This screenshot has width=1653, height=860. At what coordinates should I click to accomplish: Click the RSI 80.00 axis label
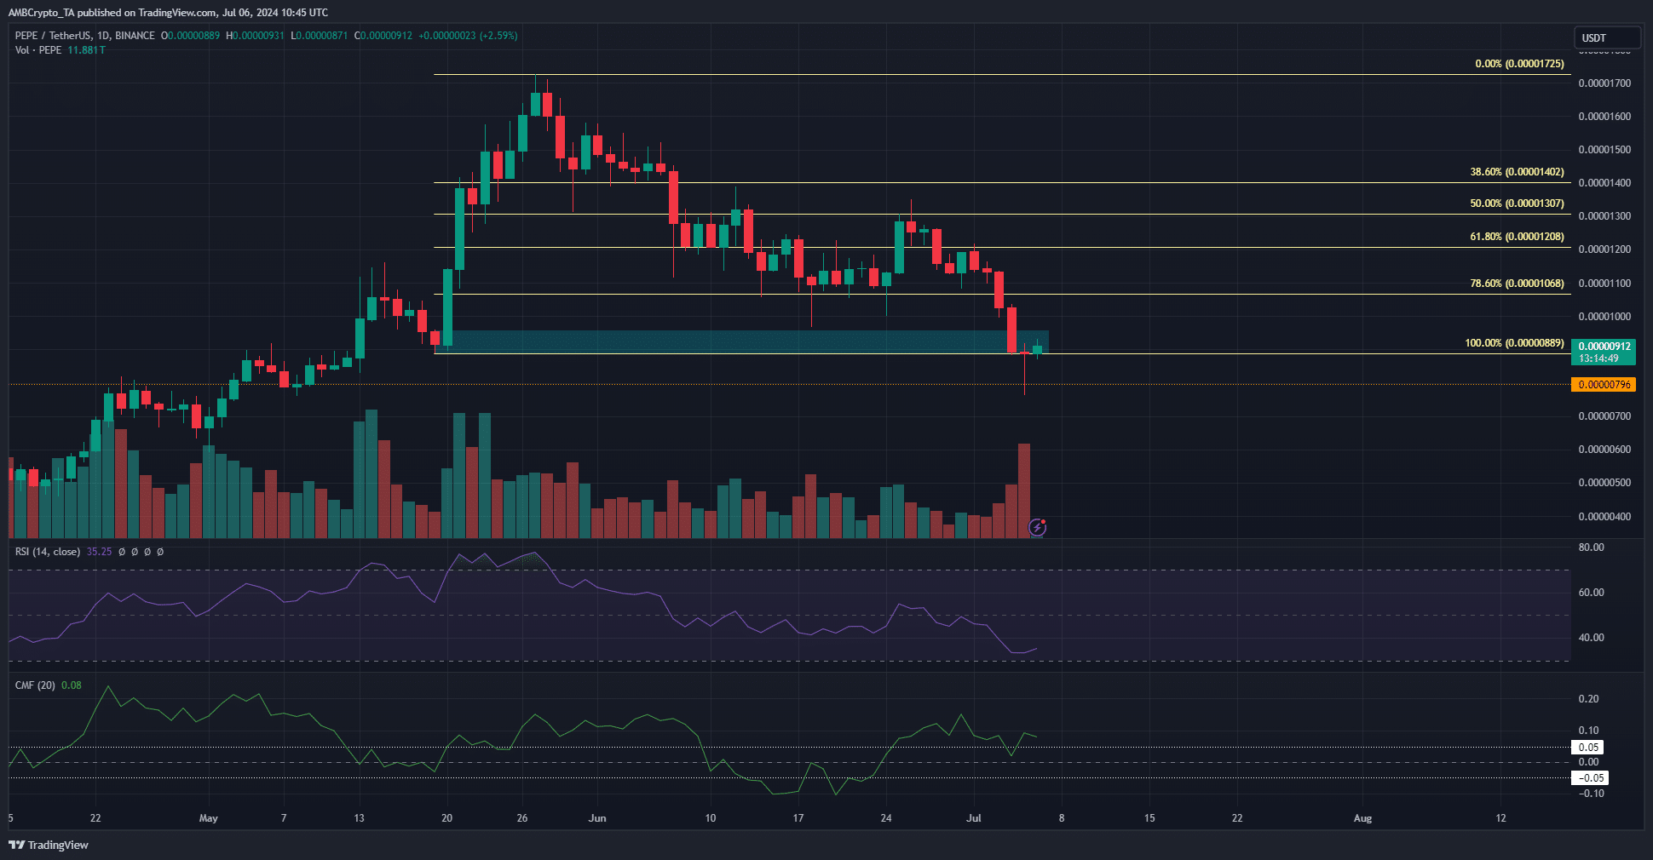click(1591, 548)
